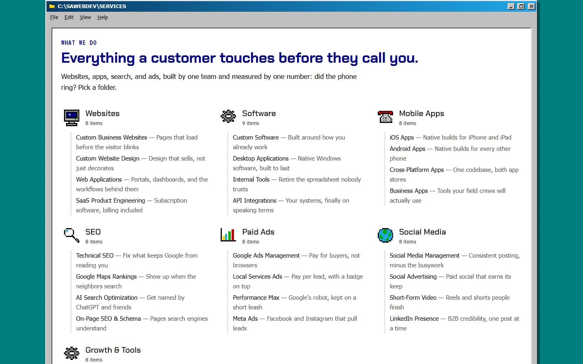Visit Google Ads Management
Viewport: 583px width, 364px height.
[x=266, y=256]
